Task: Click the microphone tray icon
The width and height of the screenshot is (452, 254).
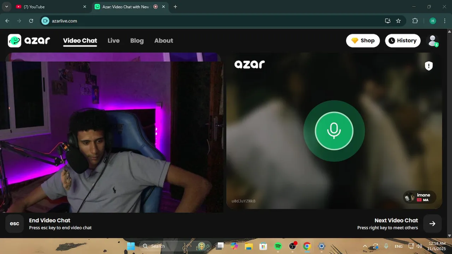Action: click(386, 246)
